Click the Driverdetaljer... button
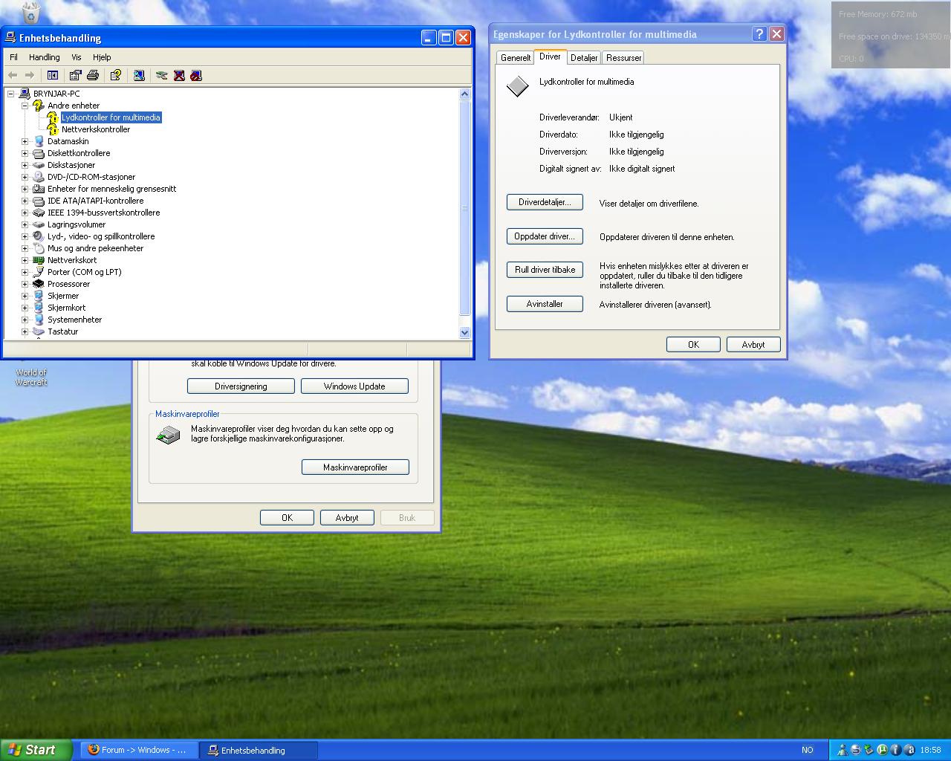Viewport: 951px width, 761px height. point(545,202)
